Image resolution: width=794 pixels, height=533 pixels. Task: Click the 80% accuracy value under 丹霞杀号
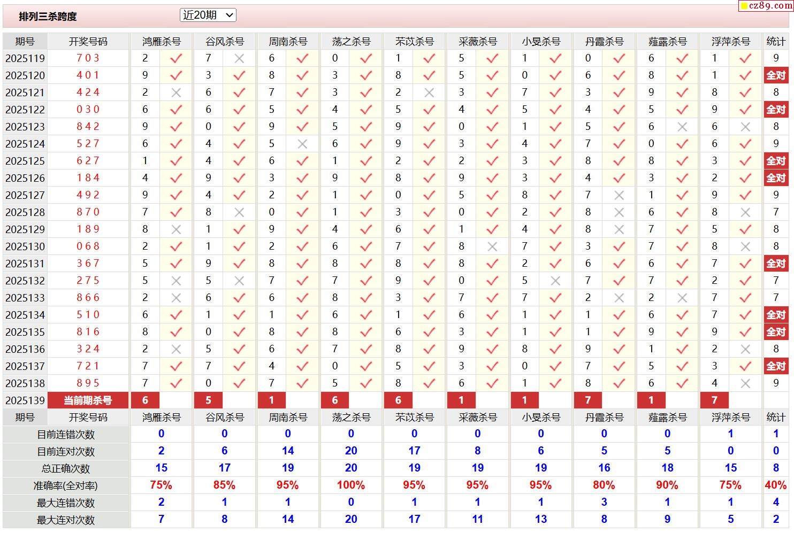tap(604, 485)
